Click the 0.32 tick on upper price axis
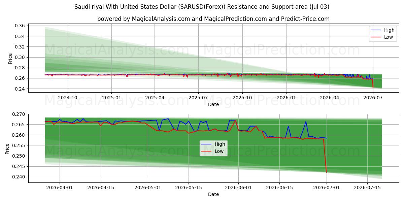The width and height of the screenshot is (404, 202). coord(20,47)
